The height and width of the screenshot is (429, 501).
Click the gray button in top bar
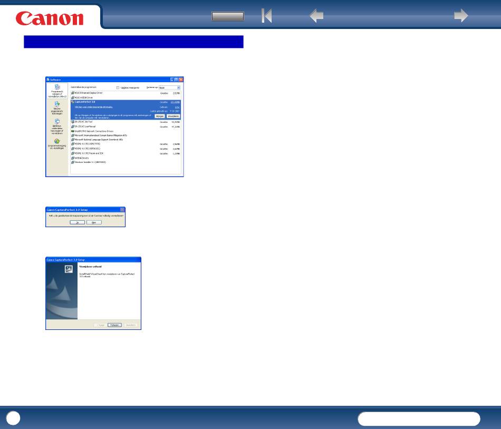click(x=228, y=16)
